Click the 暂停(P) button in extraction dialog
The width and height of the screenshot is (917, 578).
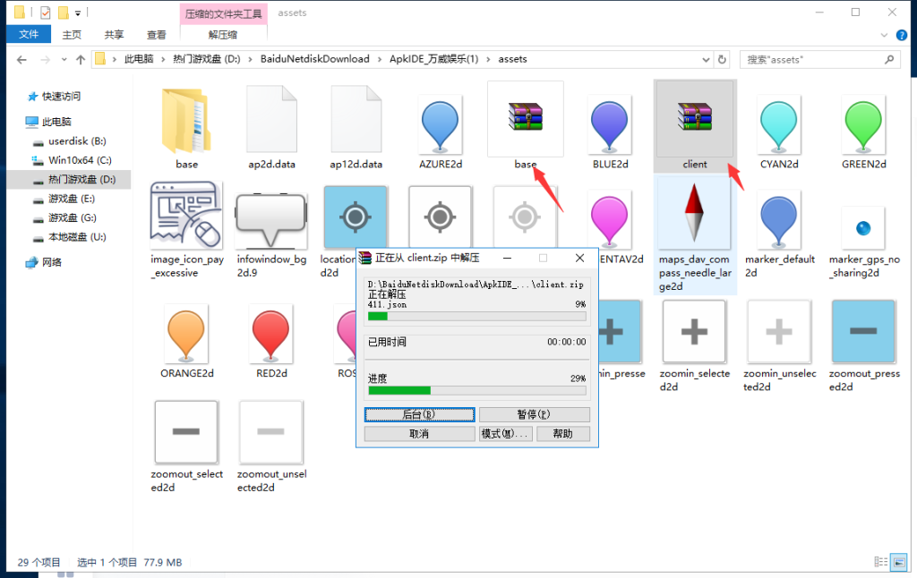(534, 414)
